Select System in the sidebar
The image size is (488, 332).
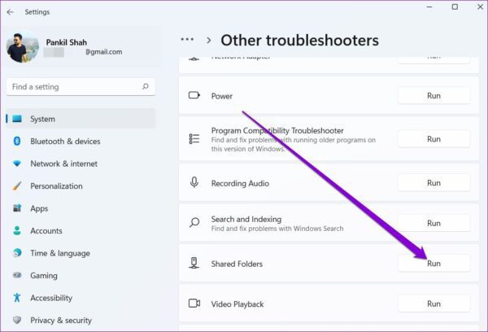click(x=81, y=119)
